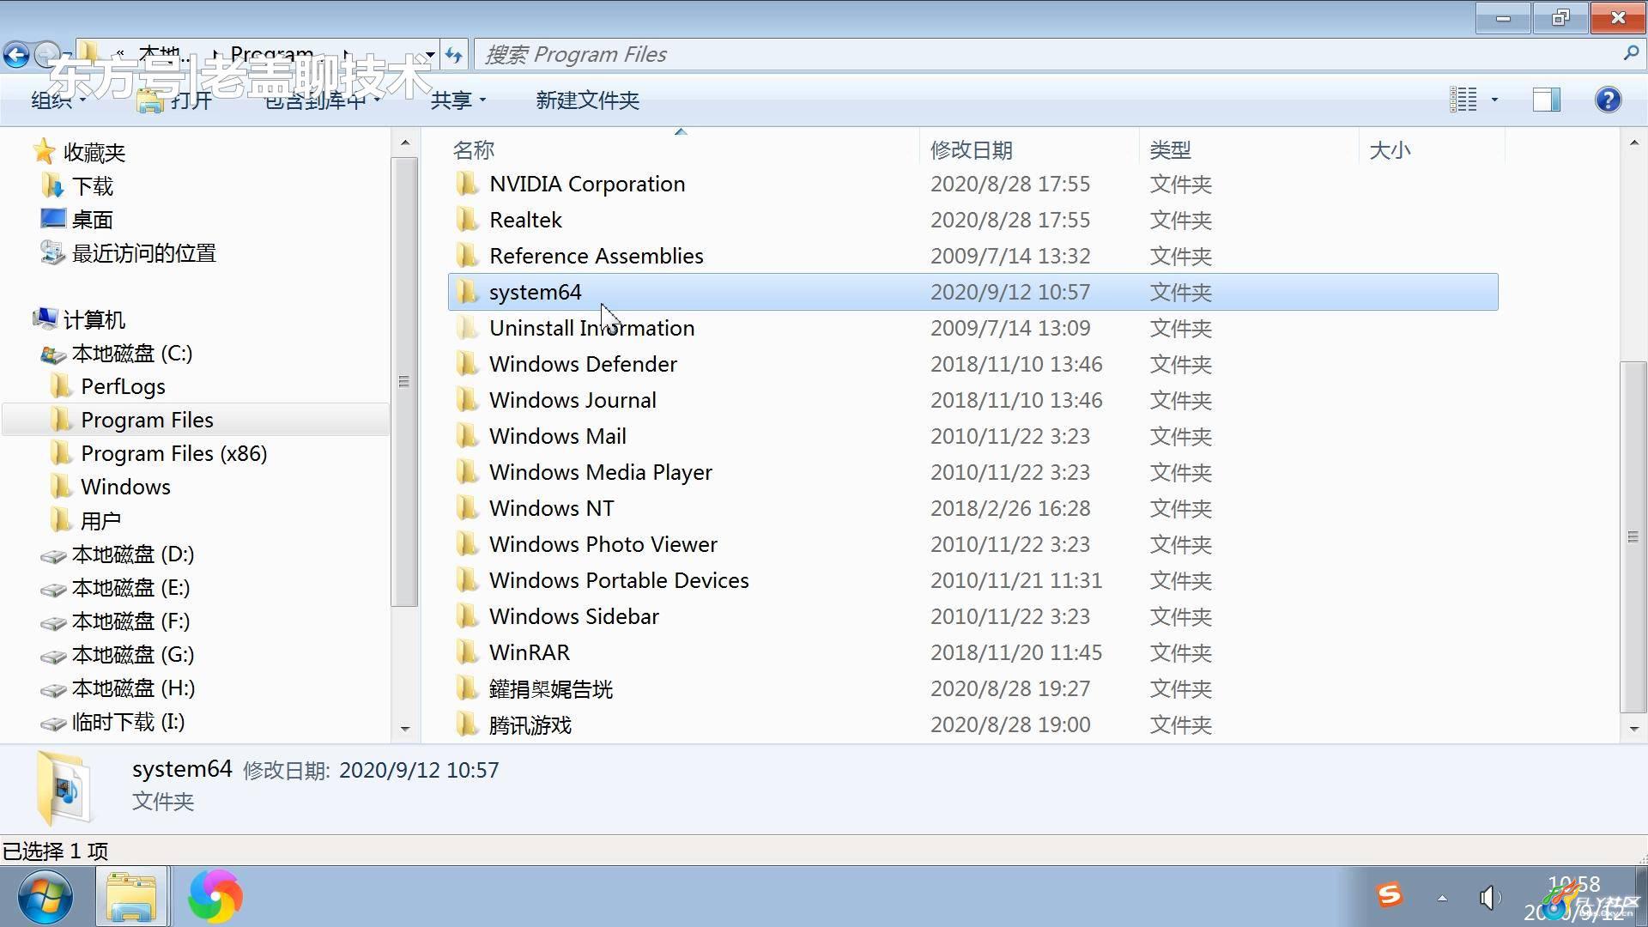Image resolution: width=1648 pixels, height=927 pixels.
Task: Select PerfLogs folder in tree
Action: [107, 387]
